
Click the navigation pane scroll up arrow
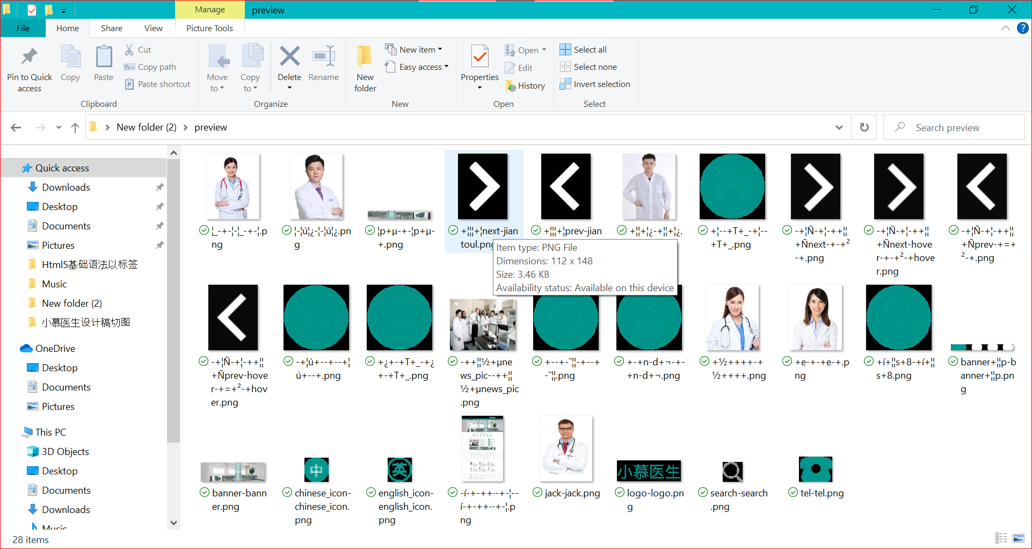tap(173, 153)
